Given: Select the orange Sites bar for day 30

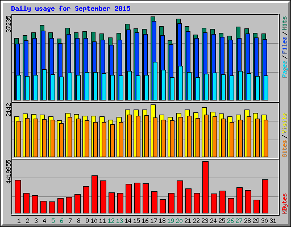Looking at the screenshot, I should click(x=266, y=138).
